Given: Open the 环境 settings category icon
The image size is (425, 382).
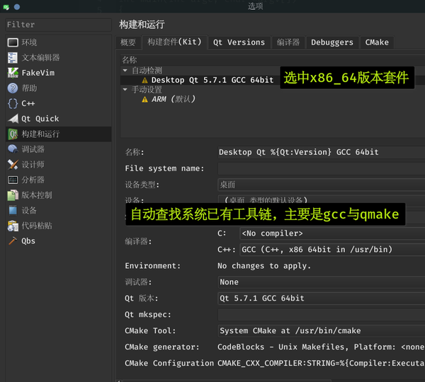Looking at the screenshot, I should coord(13,42).
